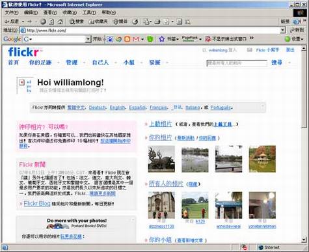Open the PageRank dropdown arrow
The height and width of the screenshot is (252, 309).
tap(200, 39)
